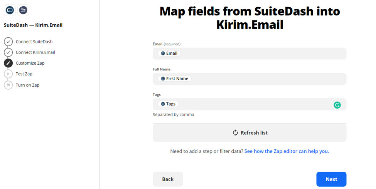376x189 pixels.
Task: Click the Email (required) field label
Action: pos(167,44)
